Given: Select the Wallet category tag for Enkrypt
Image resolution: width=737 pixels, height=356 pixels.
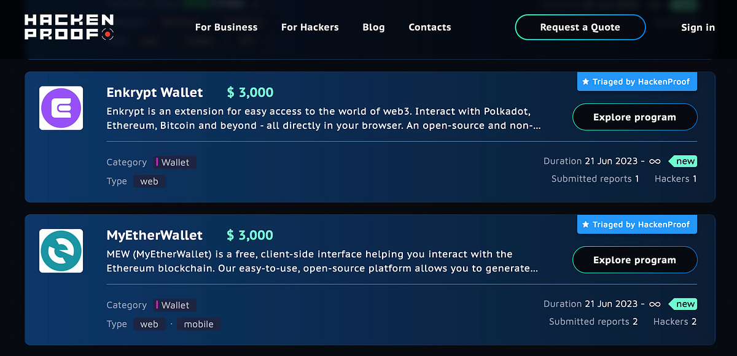Looking at the screenshot, I should (174, 162).
